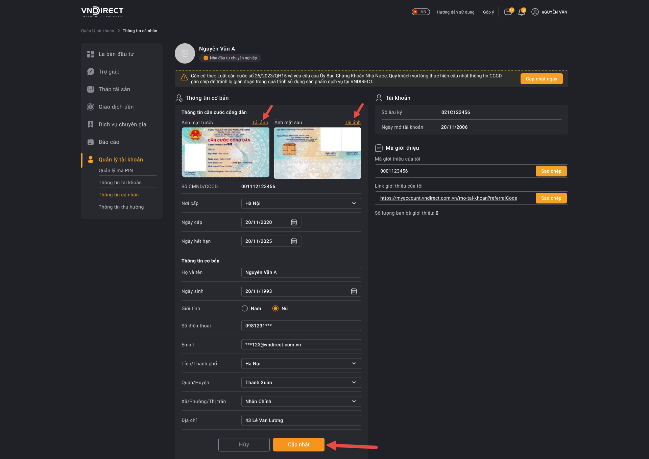Image resolution: width=649 pixels, height=459 pixels.
Task: Click the warning triangle icon in notice
Action: (x=184, y=77)
